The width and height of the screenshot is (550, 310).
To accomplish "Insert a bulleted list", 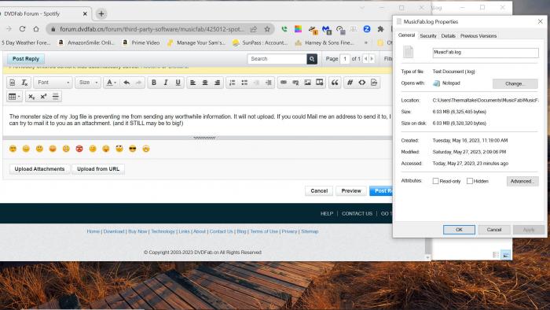I will (244, 83).
